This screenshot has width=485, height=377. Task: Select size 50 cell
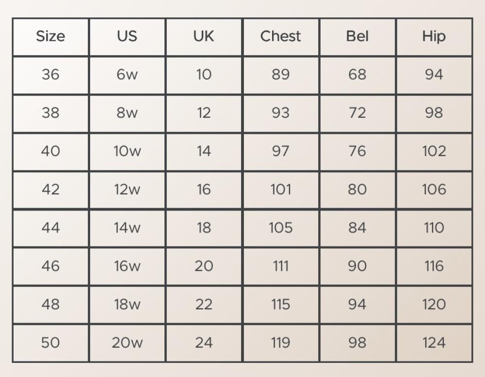tap(50, 343)
